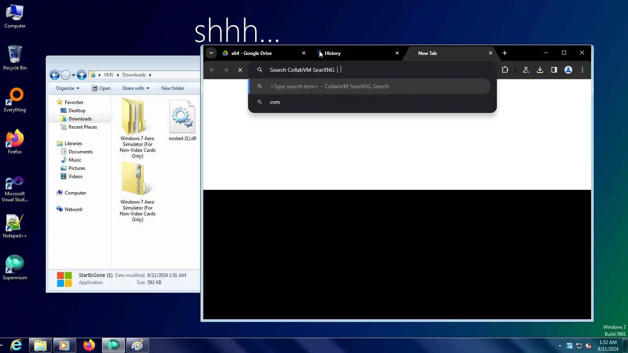628x353 pixels.
Task: Open Music library in Explorer sidebar
Action: 75,160
